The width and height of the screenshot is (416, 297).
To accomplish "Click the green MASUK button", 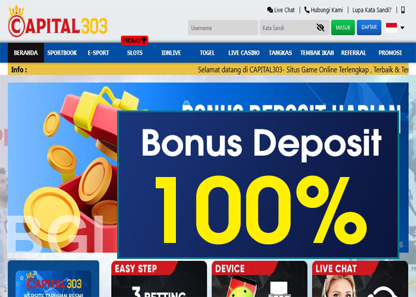I will pos(343,27).
